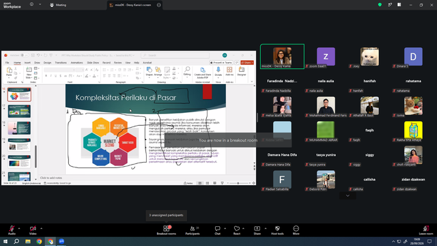Start camera using the Video button
The height and width of the screenshot is (246, 437).
click(x=33, y=230)
